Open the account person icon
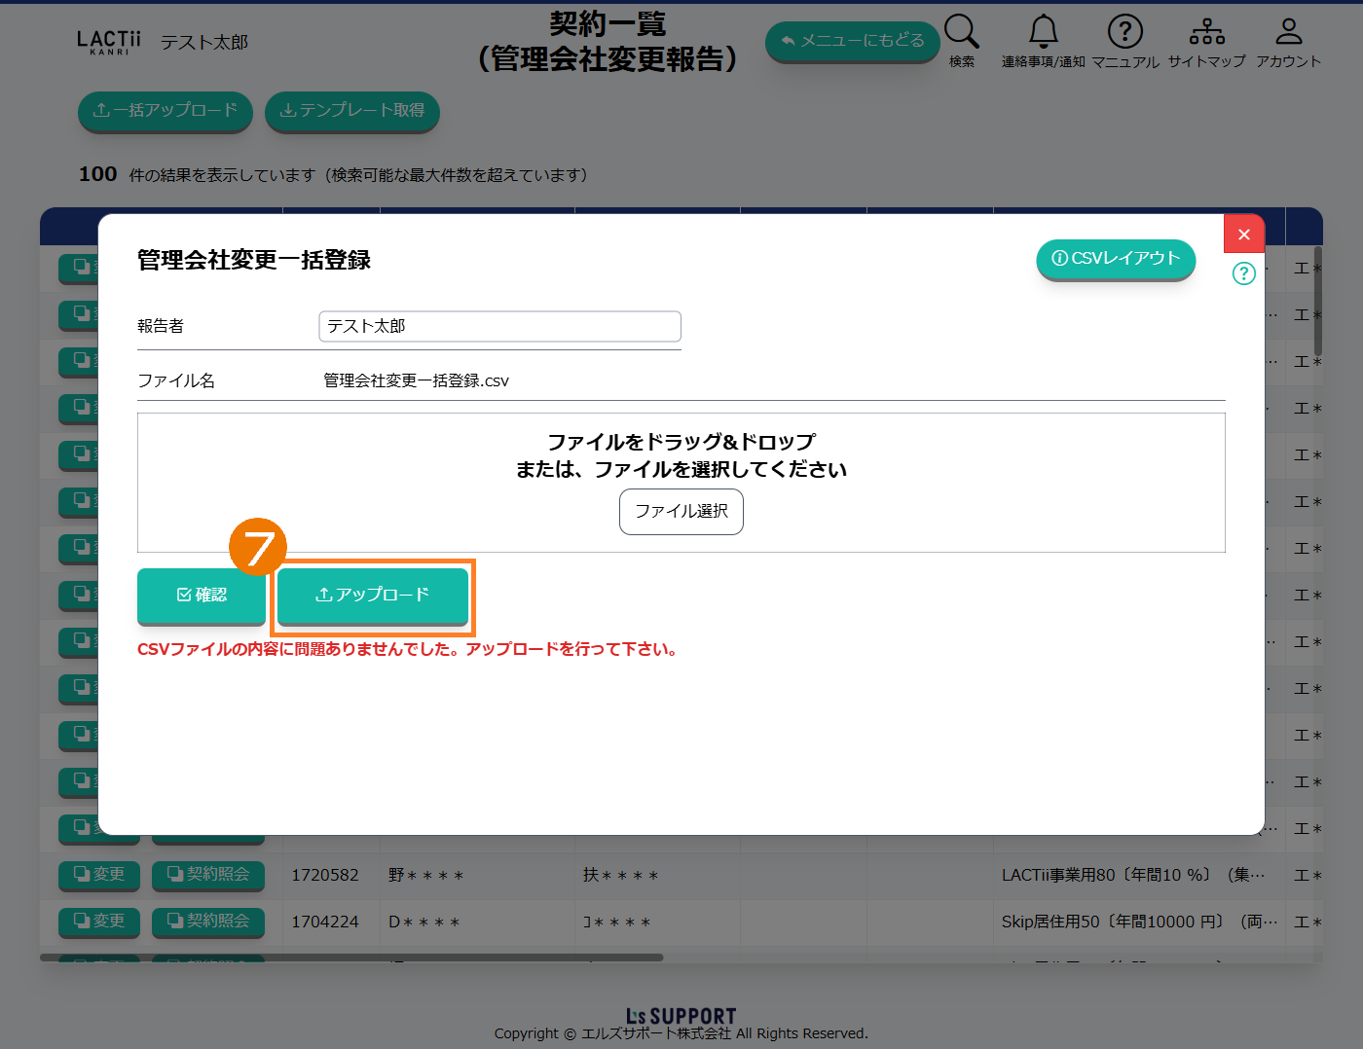Screen dimensions: 1363x1049 pos(1288,32)
